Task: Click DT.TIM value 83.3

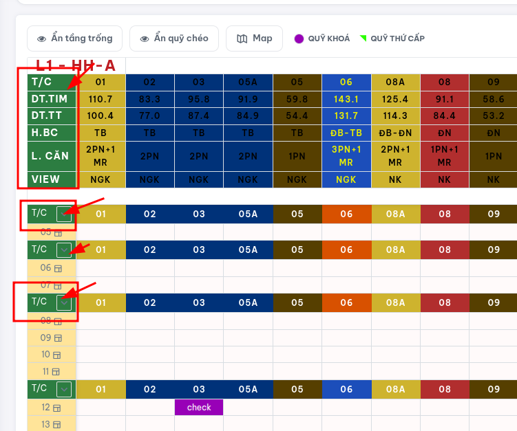Action: click(150, 100)
